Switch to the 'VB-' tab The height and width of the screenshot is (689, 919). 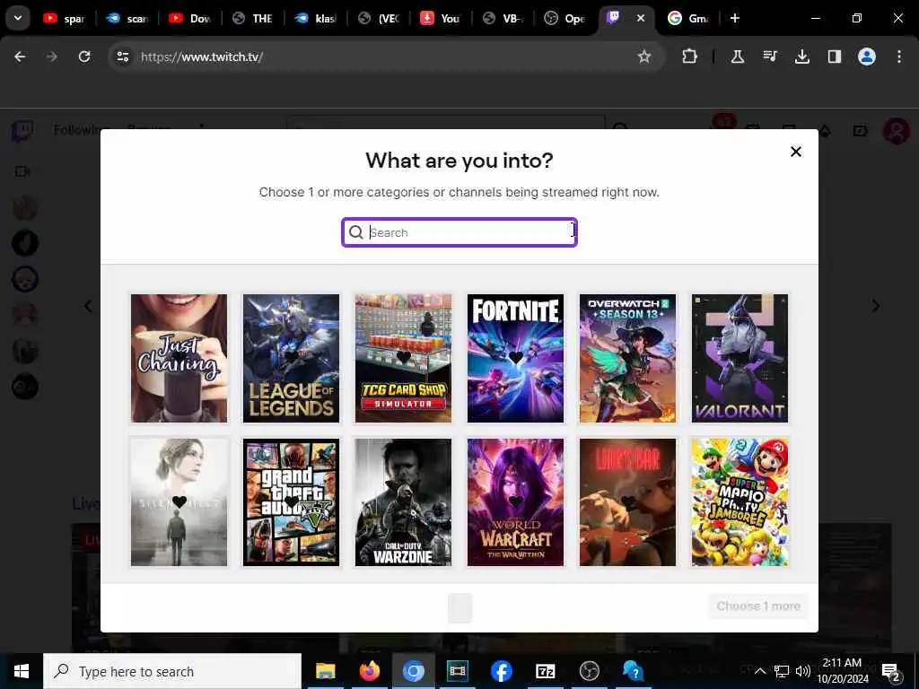[504, 19]
